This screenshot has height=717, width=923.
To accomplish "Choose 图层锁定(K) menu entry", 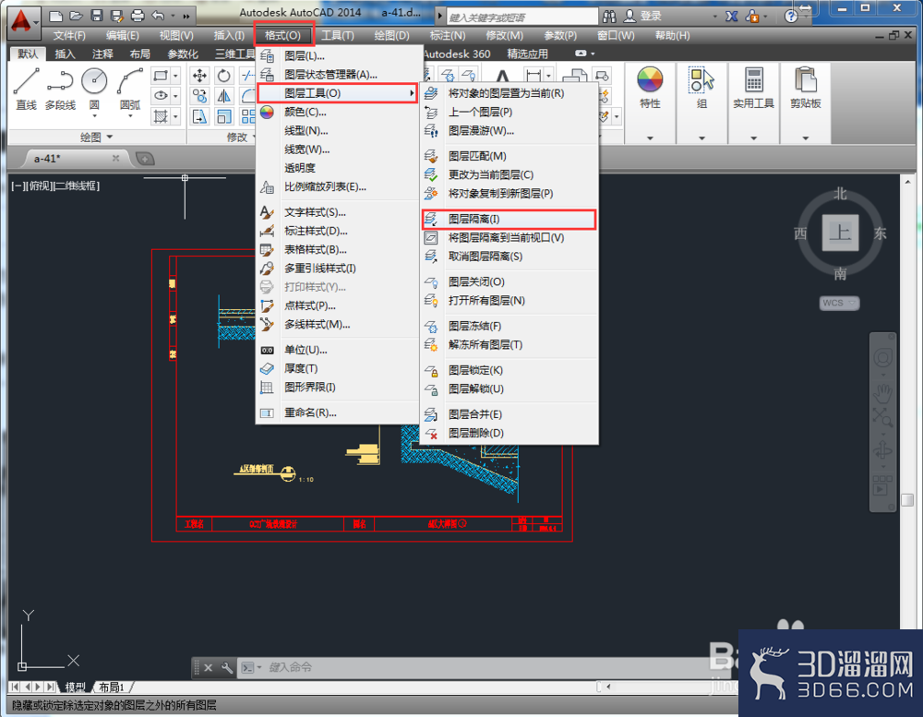I will [x=509, y=370].
